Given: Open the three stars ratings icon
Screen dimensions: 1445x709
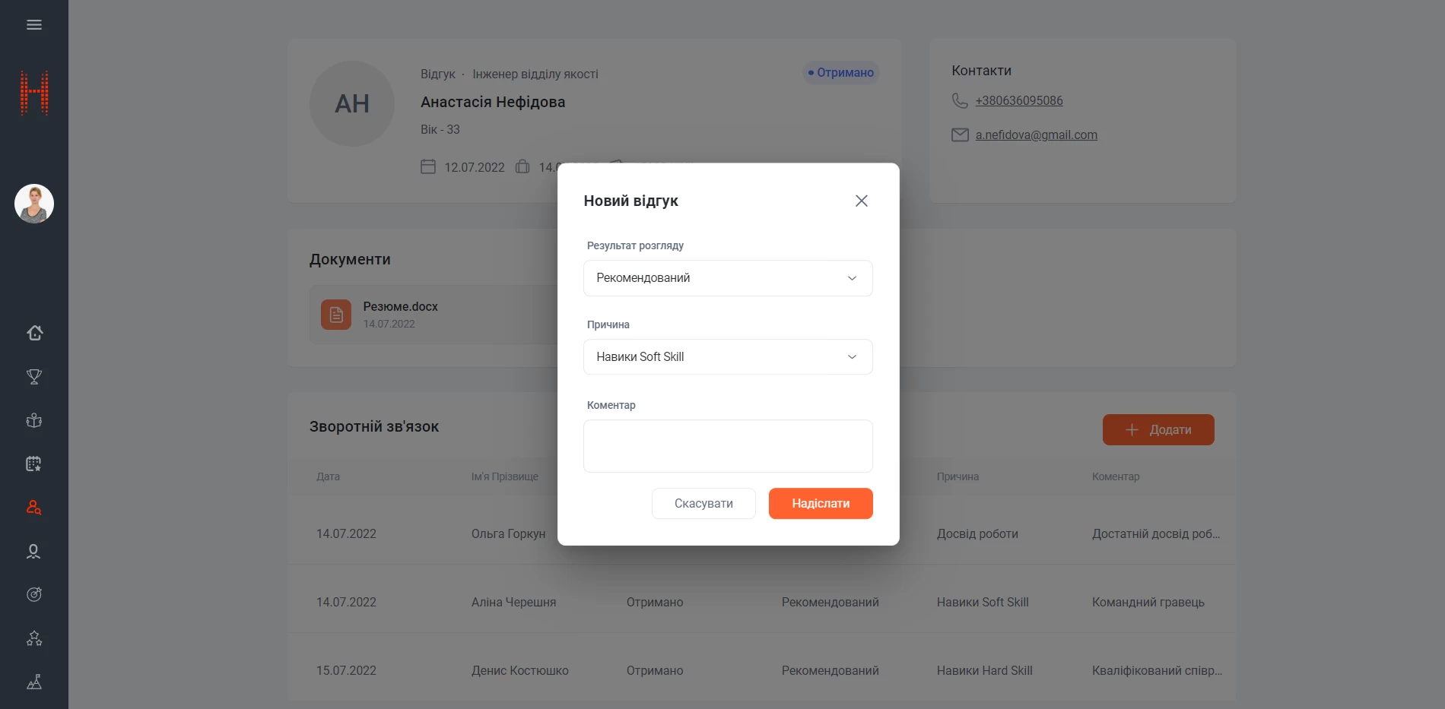Looking at the screenshot, I should (x=34, y=638).
